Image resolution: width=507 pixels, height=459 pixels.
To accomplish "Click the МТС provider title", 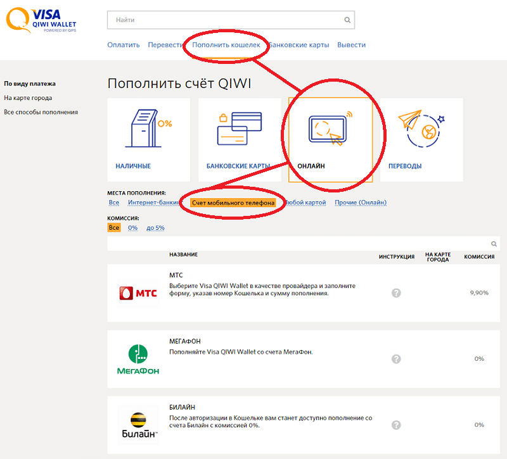I will pos(176,275).
